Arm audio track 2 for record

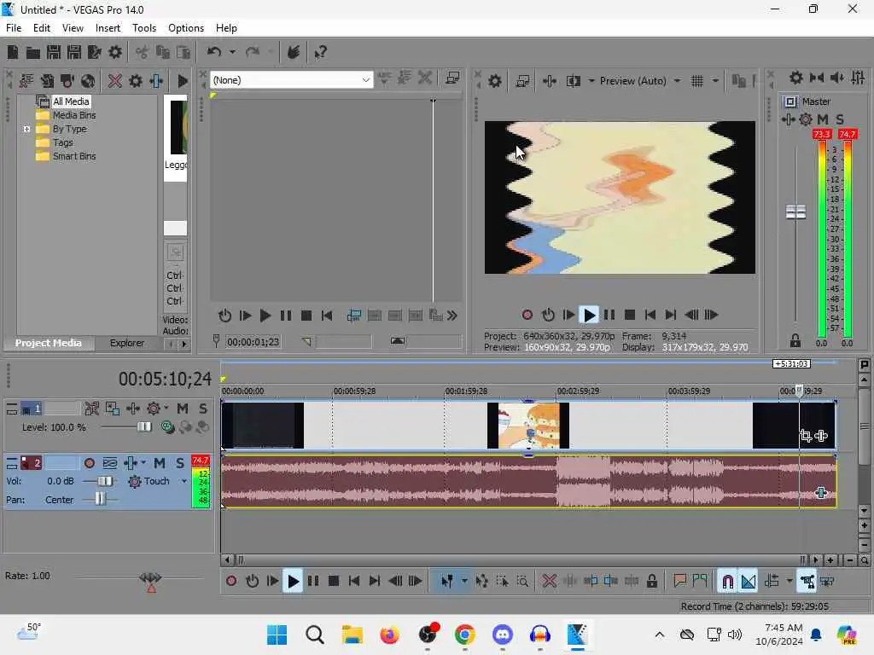[x=89, y=463]
